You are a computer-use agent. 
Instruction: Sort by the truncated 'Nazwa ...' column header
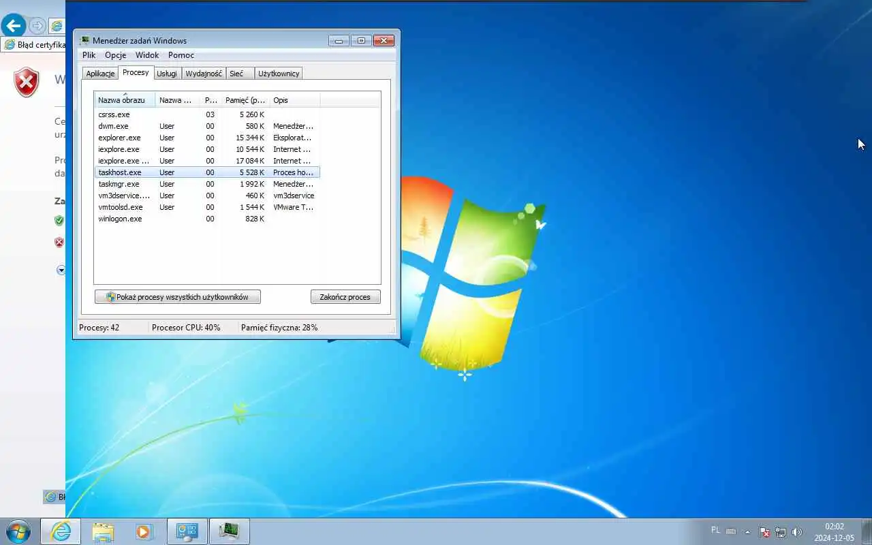(178, 100)
